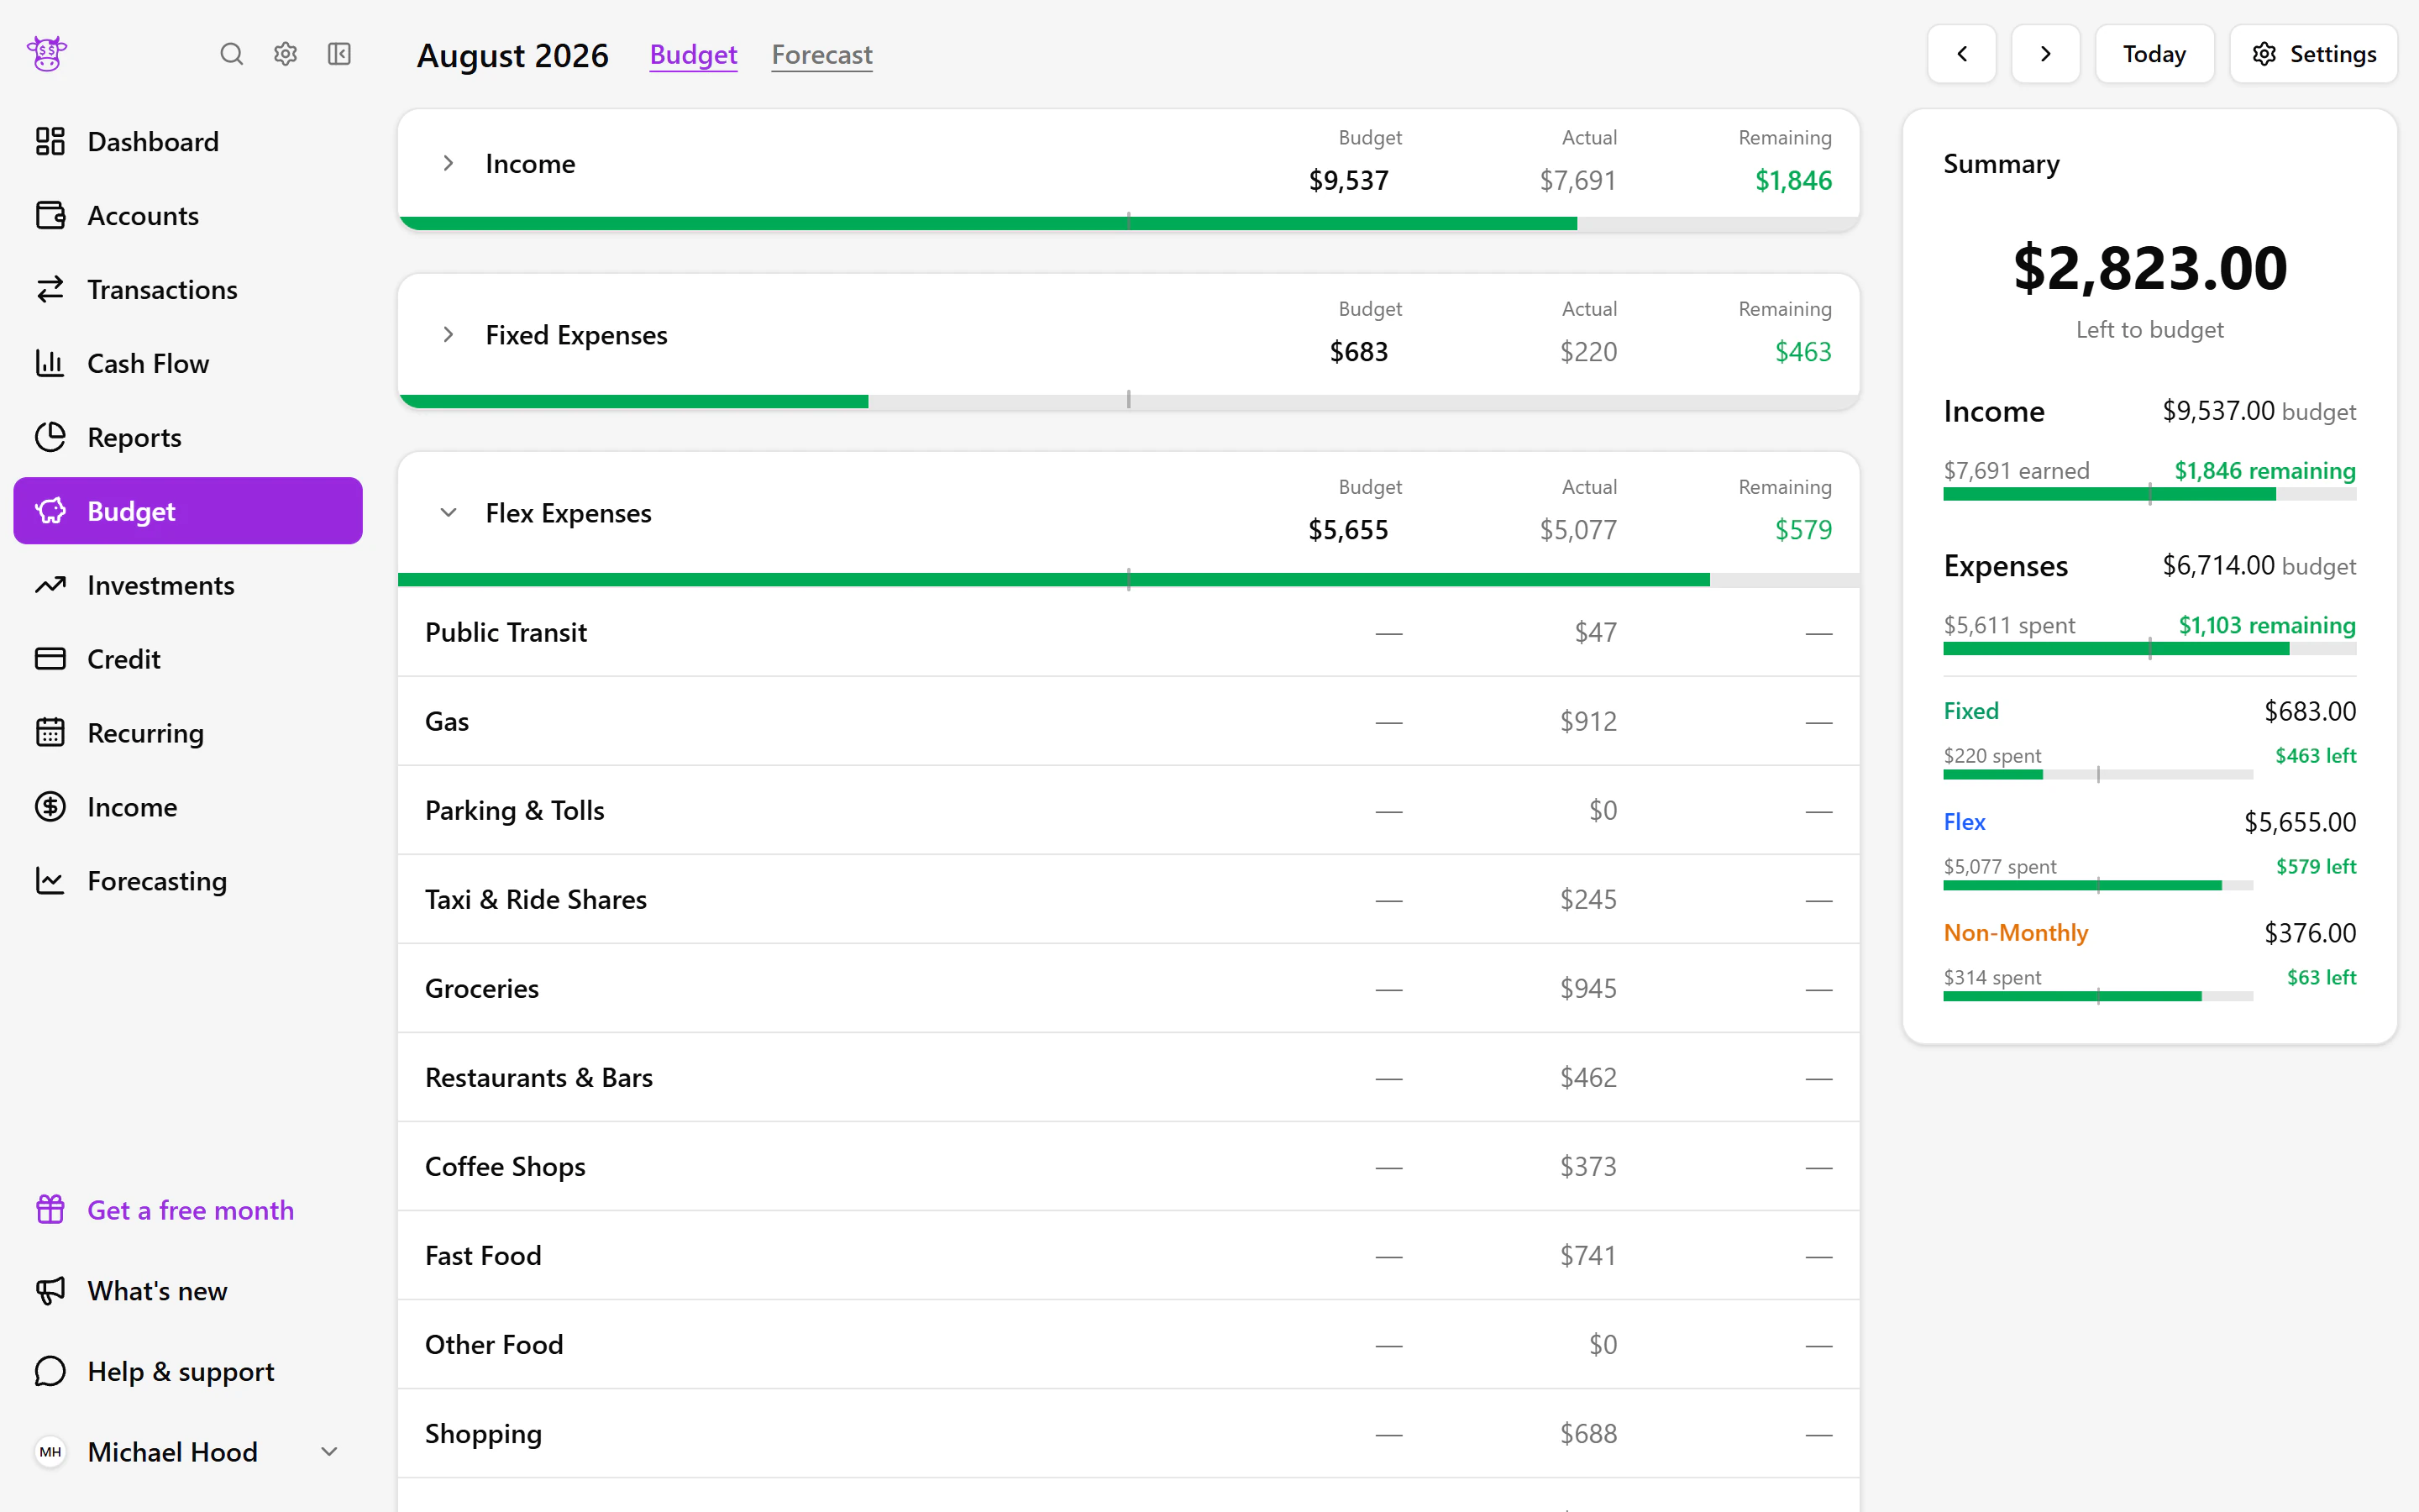Screen dimensions: 2419x1512
Task: Click the Today button
Action: click(2154, 54)
